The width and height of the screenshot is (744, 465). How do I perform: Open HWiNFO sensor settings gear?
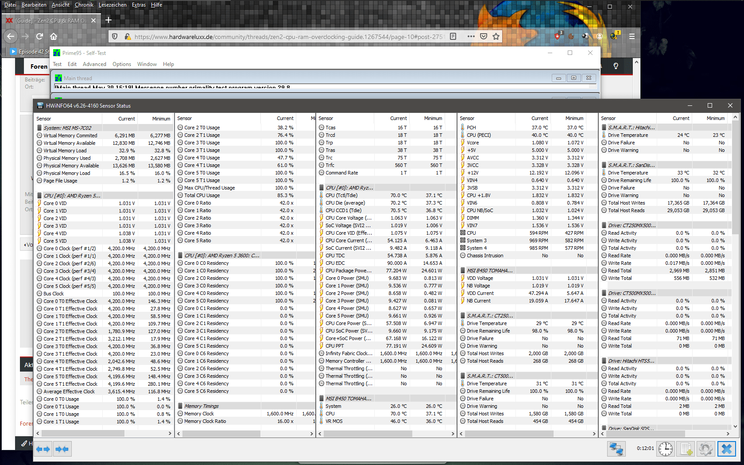pyautogui.click(x=706, y=449)
